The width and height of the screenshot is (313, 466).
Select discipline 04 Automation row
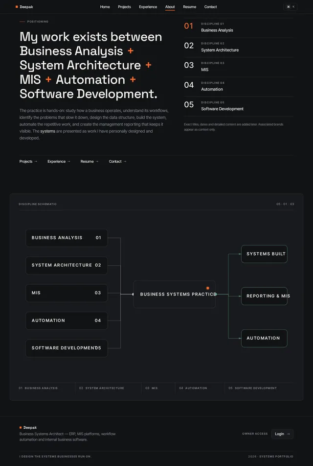click(239, 87)
